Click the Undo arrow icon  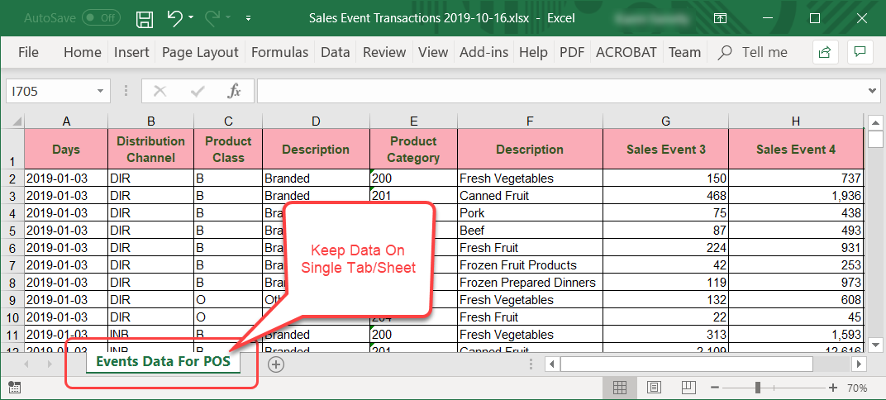pos(174,17)
